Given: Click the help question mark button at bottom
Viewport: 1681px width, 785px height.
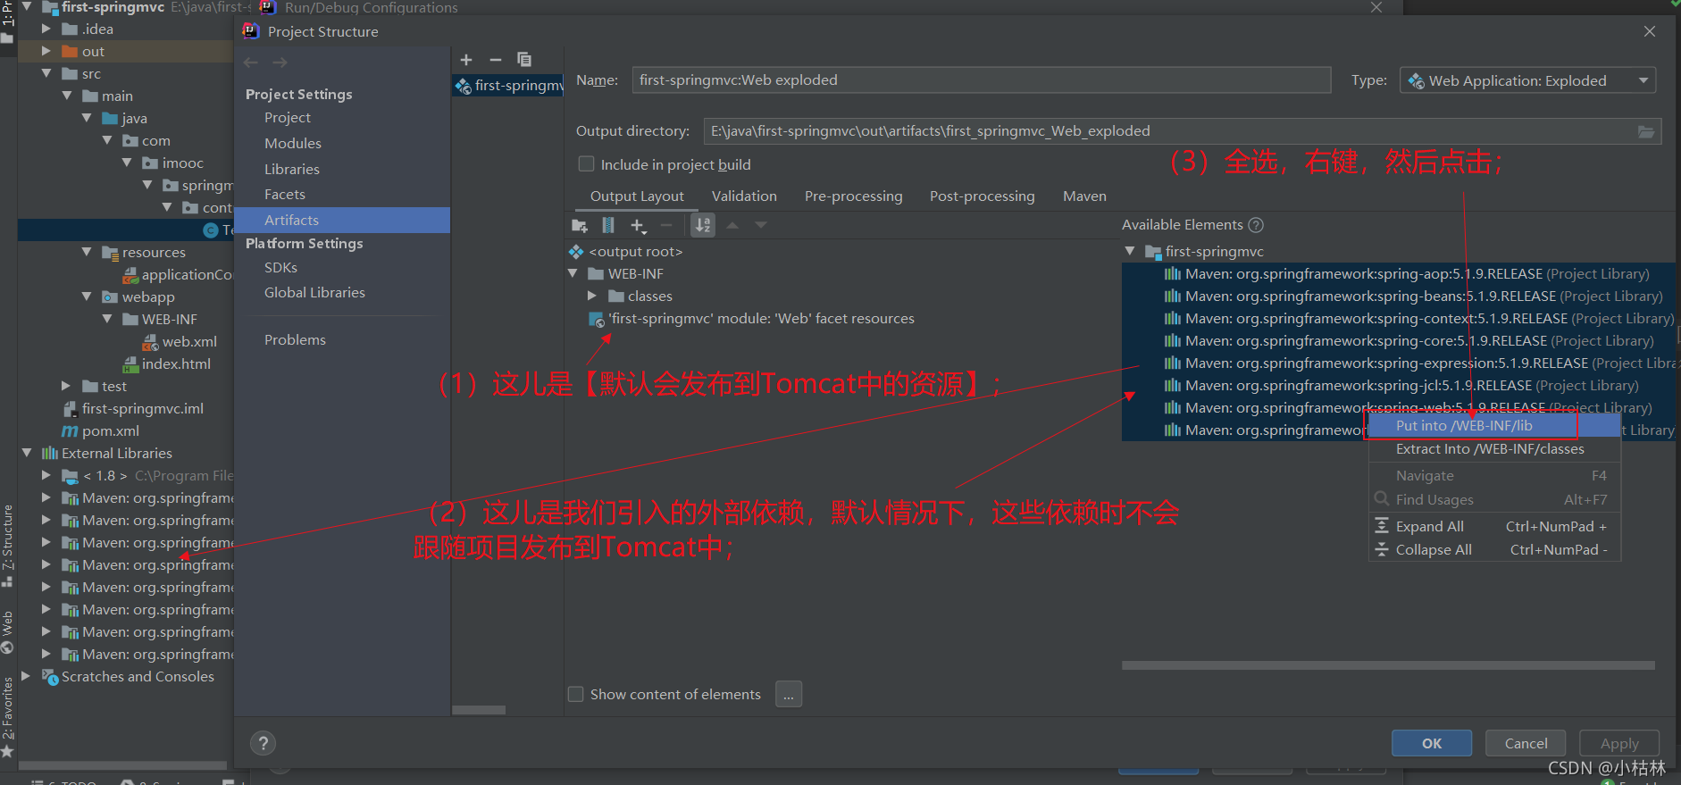Looking at the screenshot, I should (x=263, y=743).
